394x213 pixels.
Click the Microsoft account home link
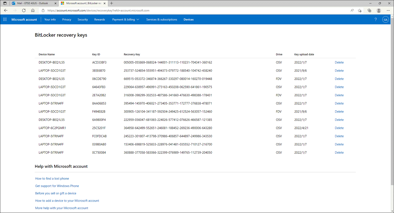24,19
